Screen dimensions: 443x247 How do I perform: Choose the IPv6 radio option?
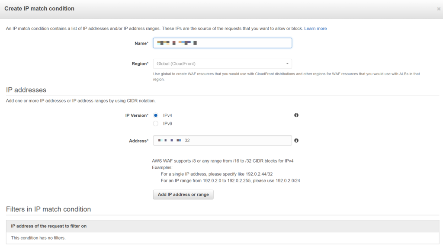pos(156,124)
